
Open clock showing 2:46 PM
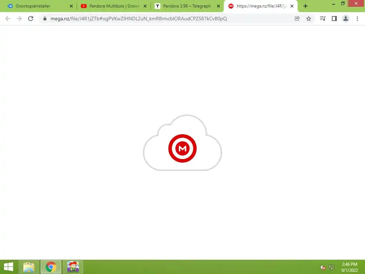pos(349,267)
